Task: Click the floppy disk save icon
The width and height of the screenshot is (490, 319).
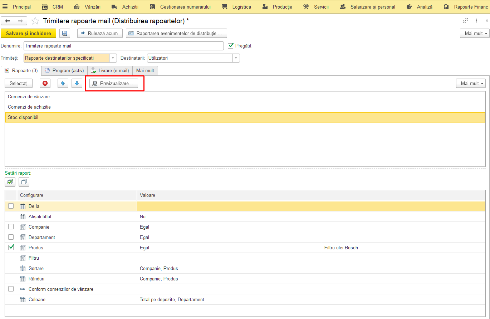Action: [x=65, y=33]
